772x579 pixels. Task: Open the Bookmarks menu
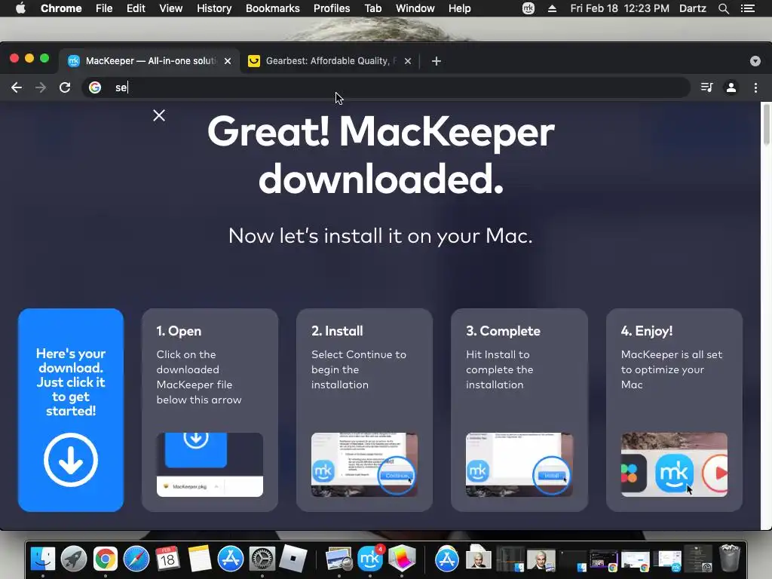click(273, 8)
